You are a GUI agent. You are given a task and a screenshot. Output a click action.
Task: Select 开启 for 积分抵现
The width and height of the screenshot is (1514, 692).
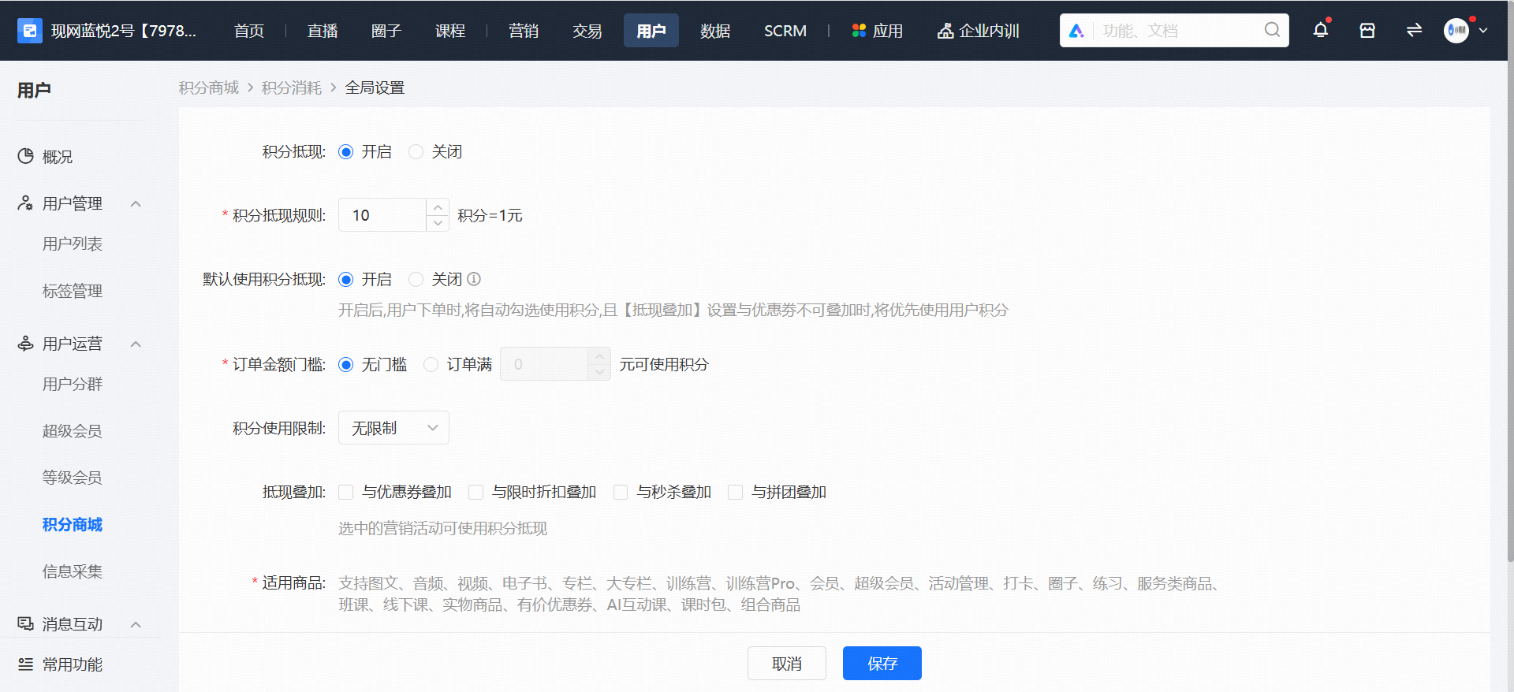tap(345, 152)
